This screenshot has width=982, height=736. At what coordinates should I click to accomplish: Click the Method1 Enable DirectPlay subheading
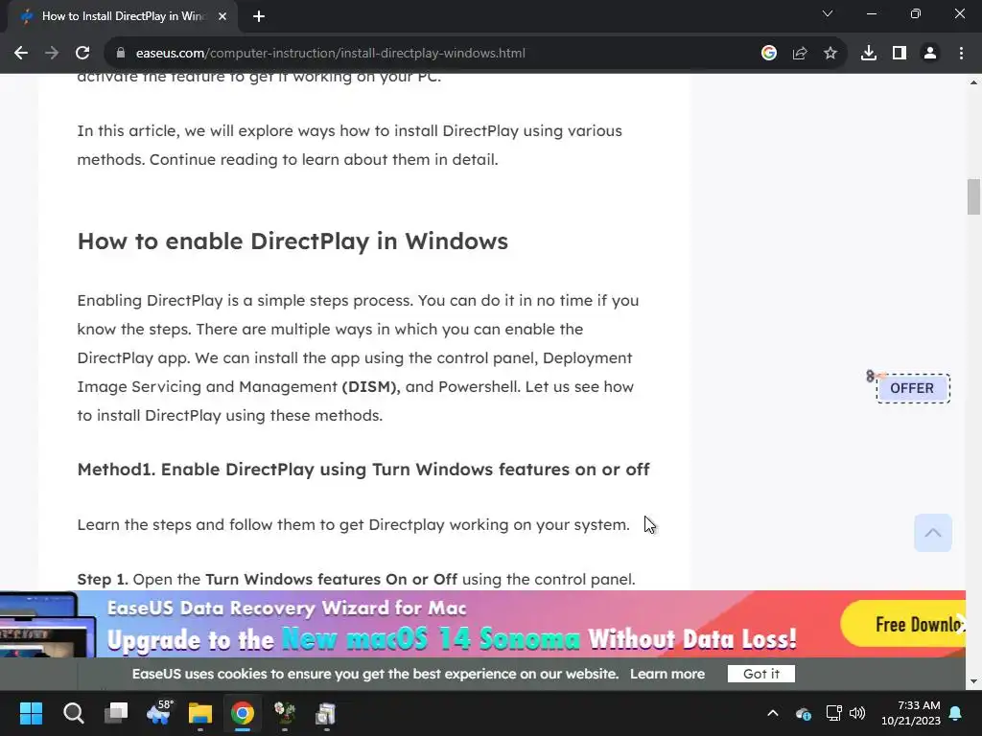click(x=363, y=470)
